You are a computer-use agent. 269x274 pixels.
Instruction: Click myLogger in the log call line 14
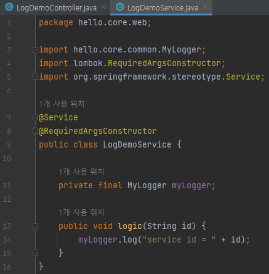pyautogui.click(x=98, y=240)
